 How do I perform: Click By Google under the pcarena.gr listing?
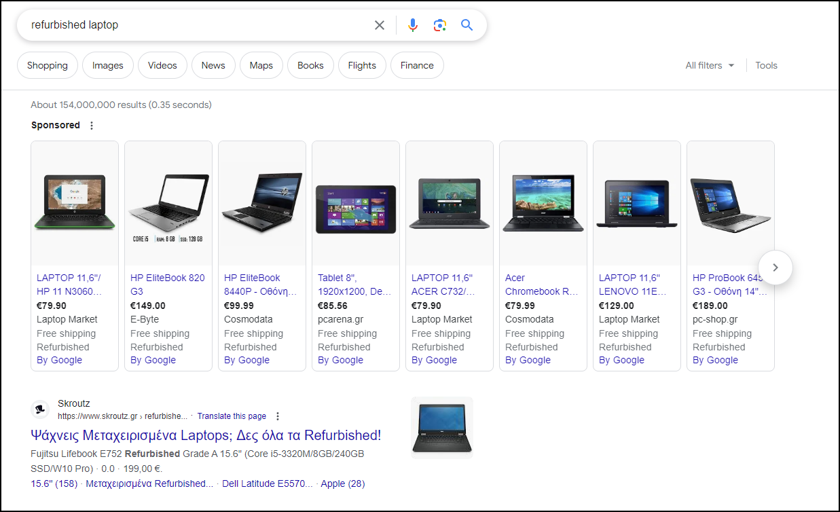tap(340, 361)
